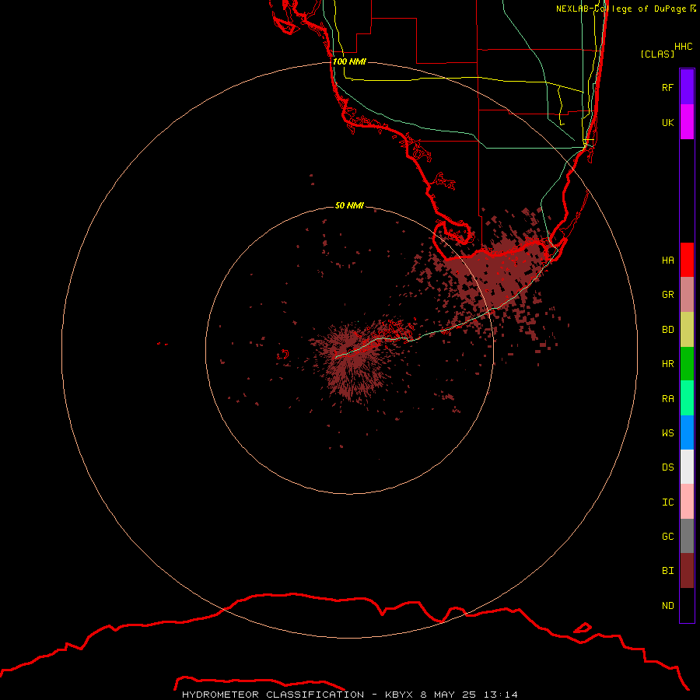Screen dimensions: 700x700
Task: Click the RA legend label
Action: [x=667, y=399]
